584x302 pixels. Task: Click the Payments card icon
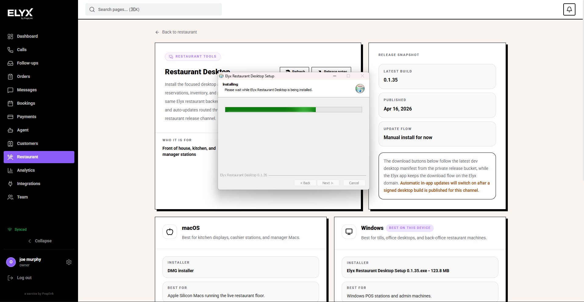point(10,117)
